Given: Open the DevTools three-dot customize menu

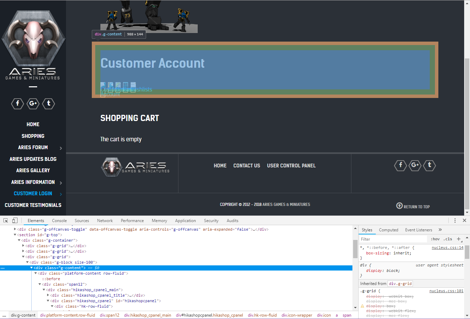Looking at the screenshot, I should [455, 221].
